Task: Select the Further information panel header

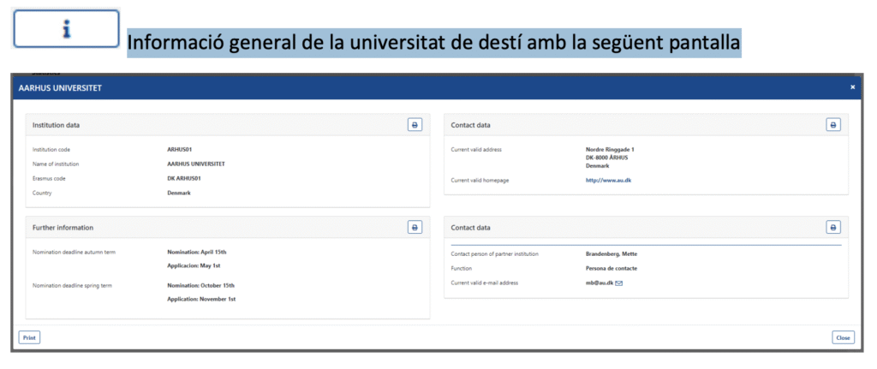Action: pos(63,228)
